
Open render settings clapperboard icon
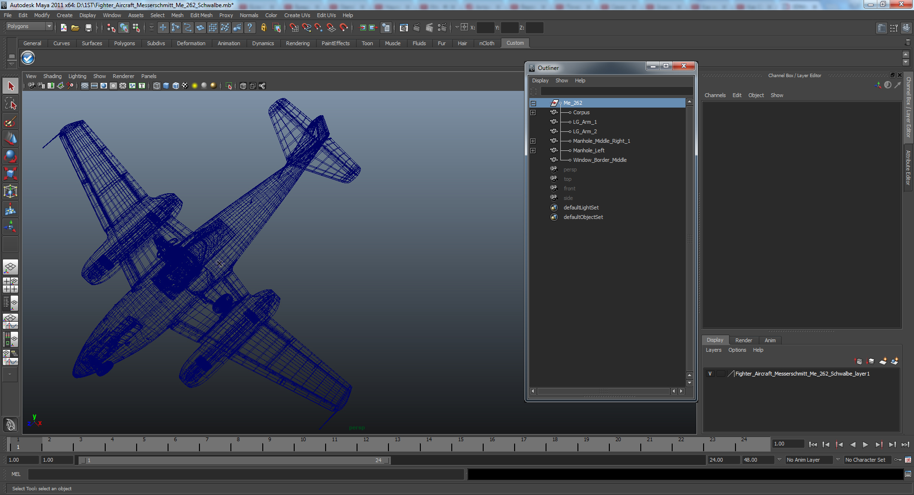click(442, 28)
